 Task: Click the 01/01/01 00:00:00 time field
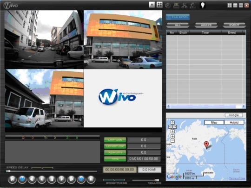[x=144, y=159]
